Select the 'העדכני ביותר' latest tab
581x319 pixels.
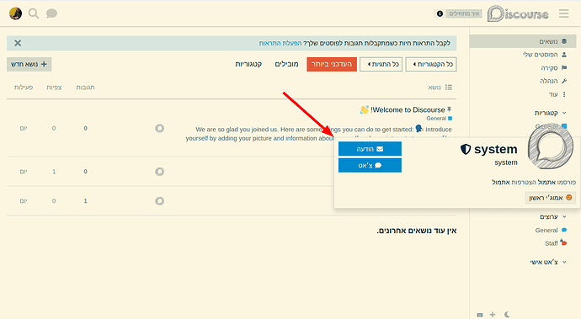point(332,64)
